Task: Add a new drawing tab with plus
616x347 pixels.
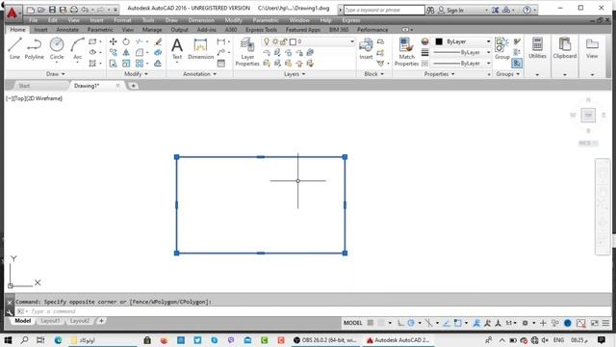Action: pyautogui.click(x=133, y=86)
